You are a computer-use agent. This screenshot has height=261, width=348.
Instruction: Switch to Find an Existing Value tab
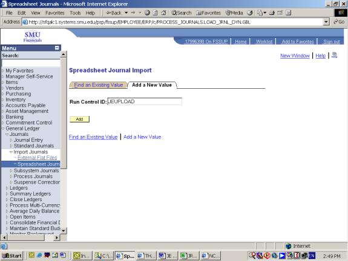[98, 85]
